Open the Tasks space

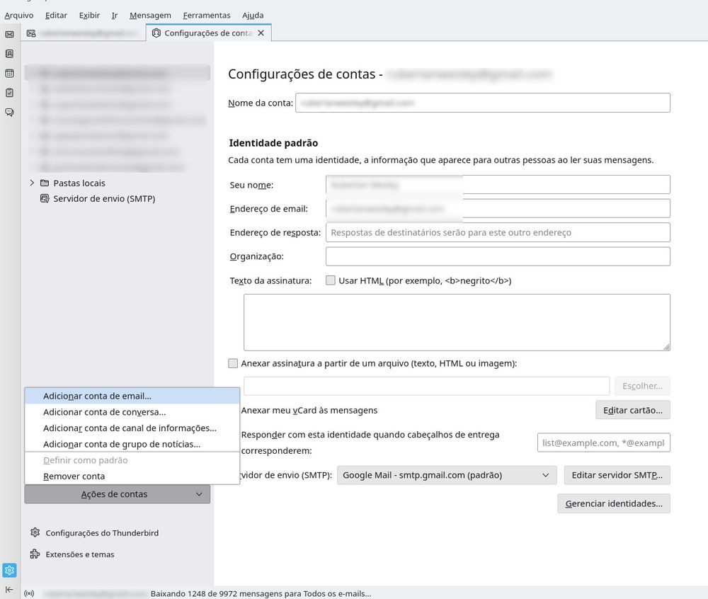click(x=9, y=92)
